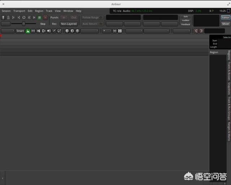Select the Grab mode hand tool
Screen dimensions: 231x185
pyautogui.click(x=28, y=31)
